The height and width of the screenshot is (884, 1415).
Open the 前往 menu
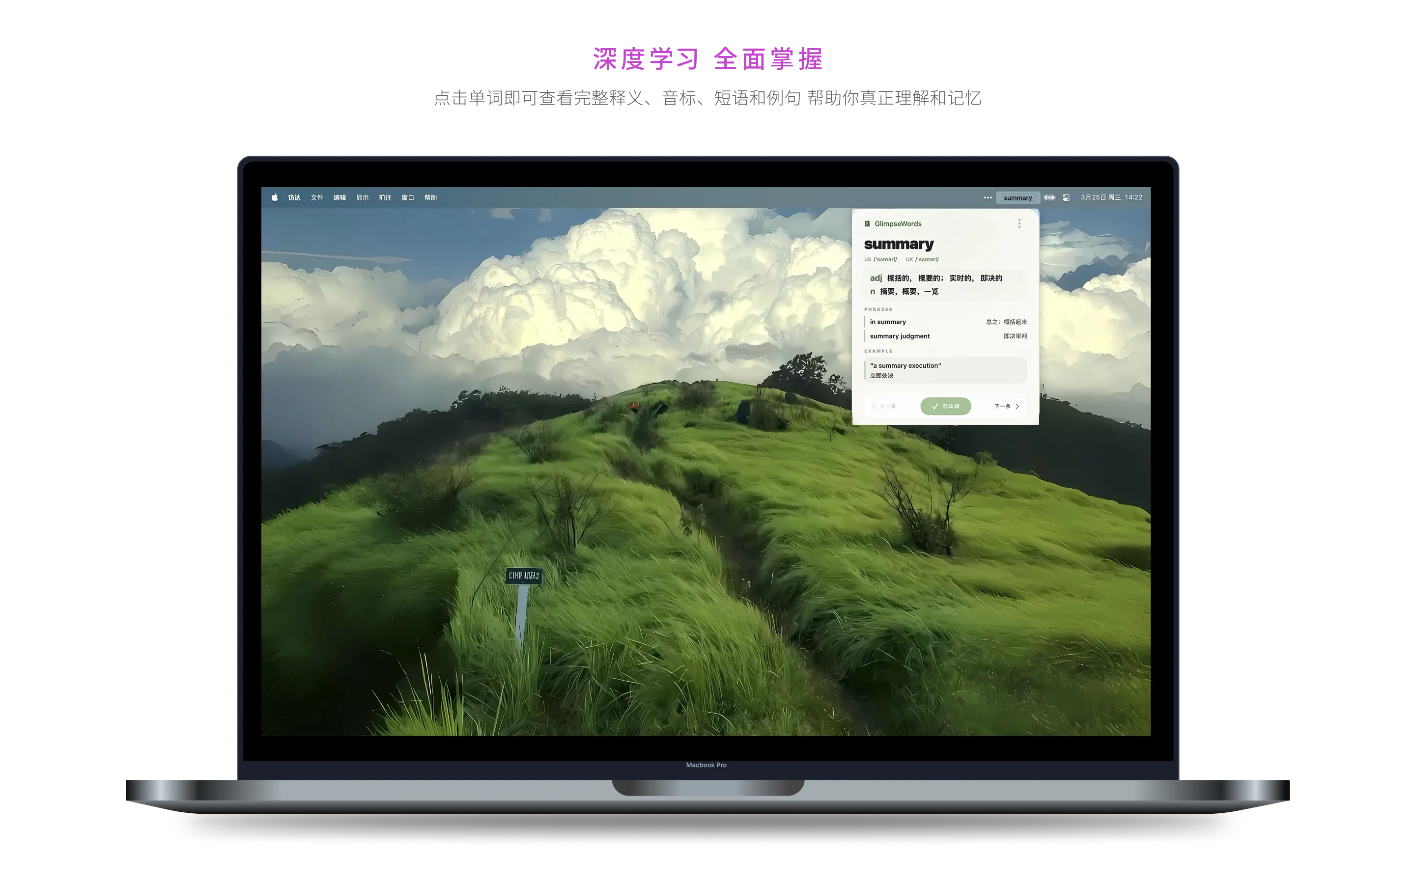385,197
